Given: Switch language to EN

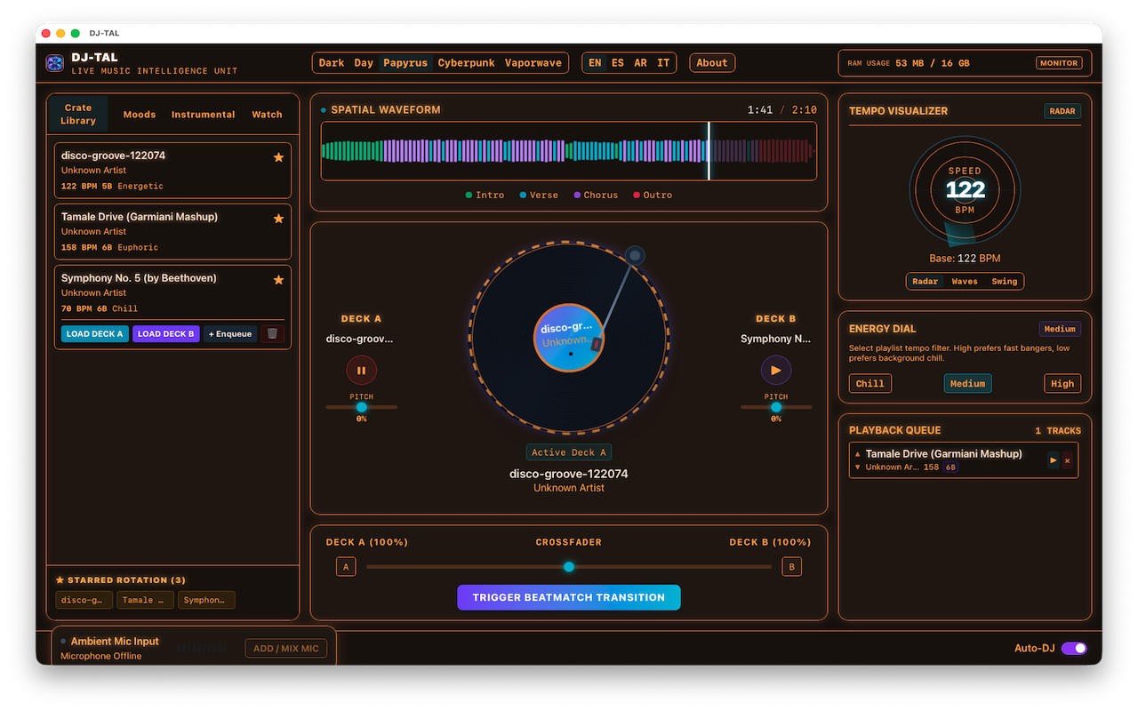Looking at the screenshot, I should pyautogui.click(x=595, y=63).
